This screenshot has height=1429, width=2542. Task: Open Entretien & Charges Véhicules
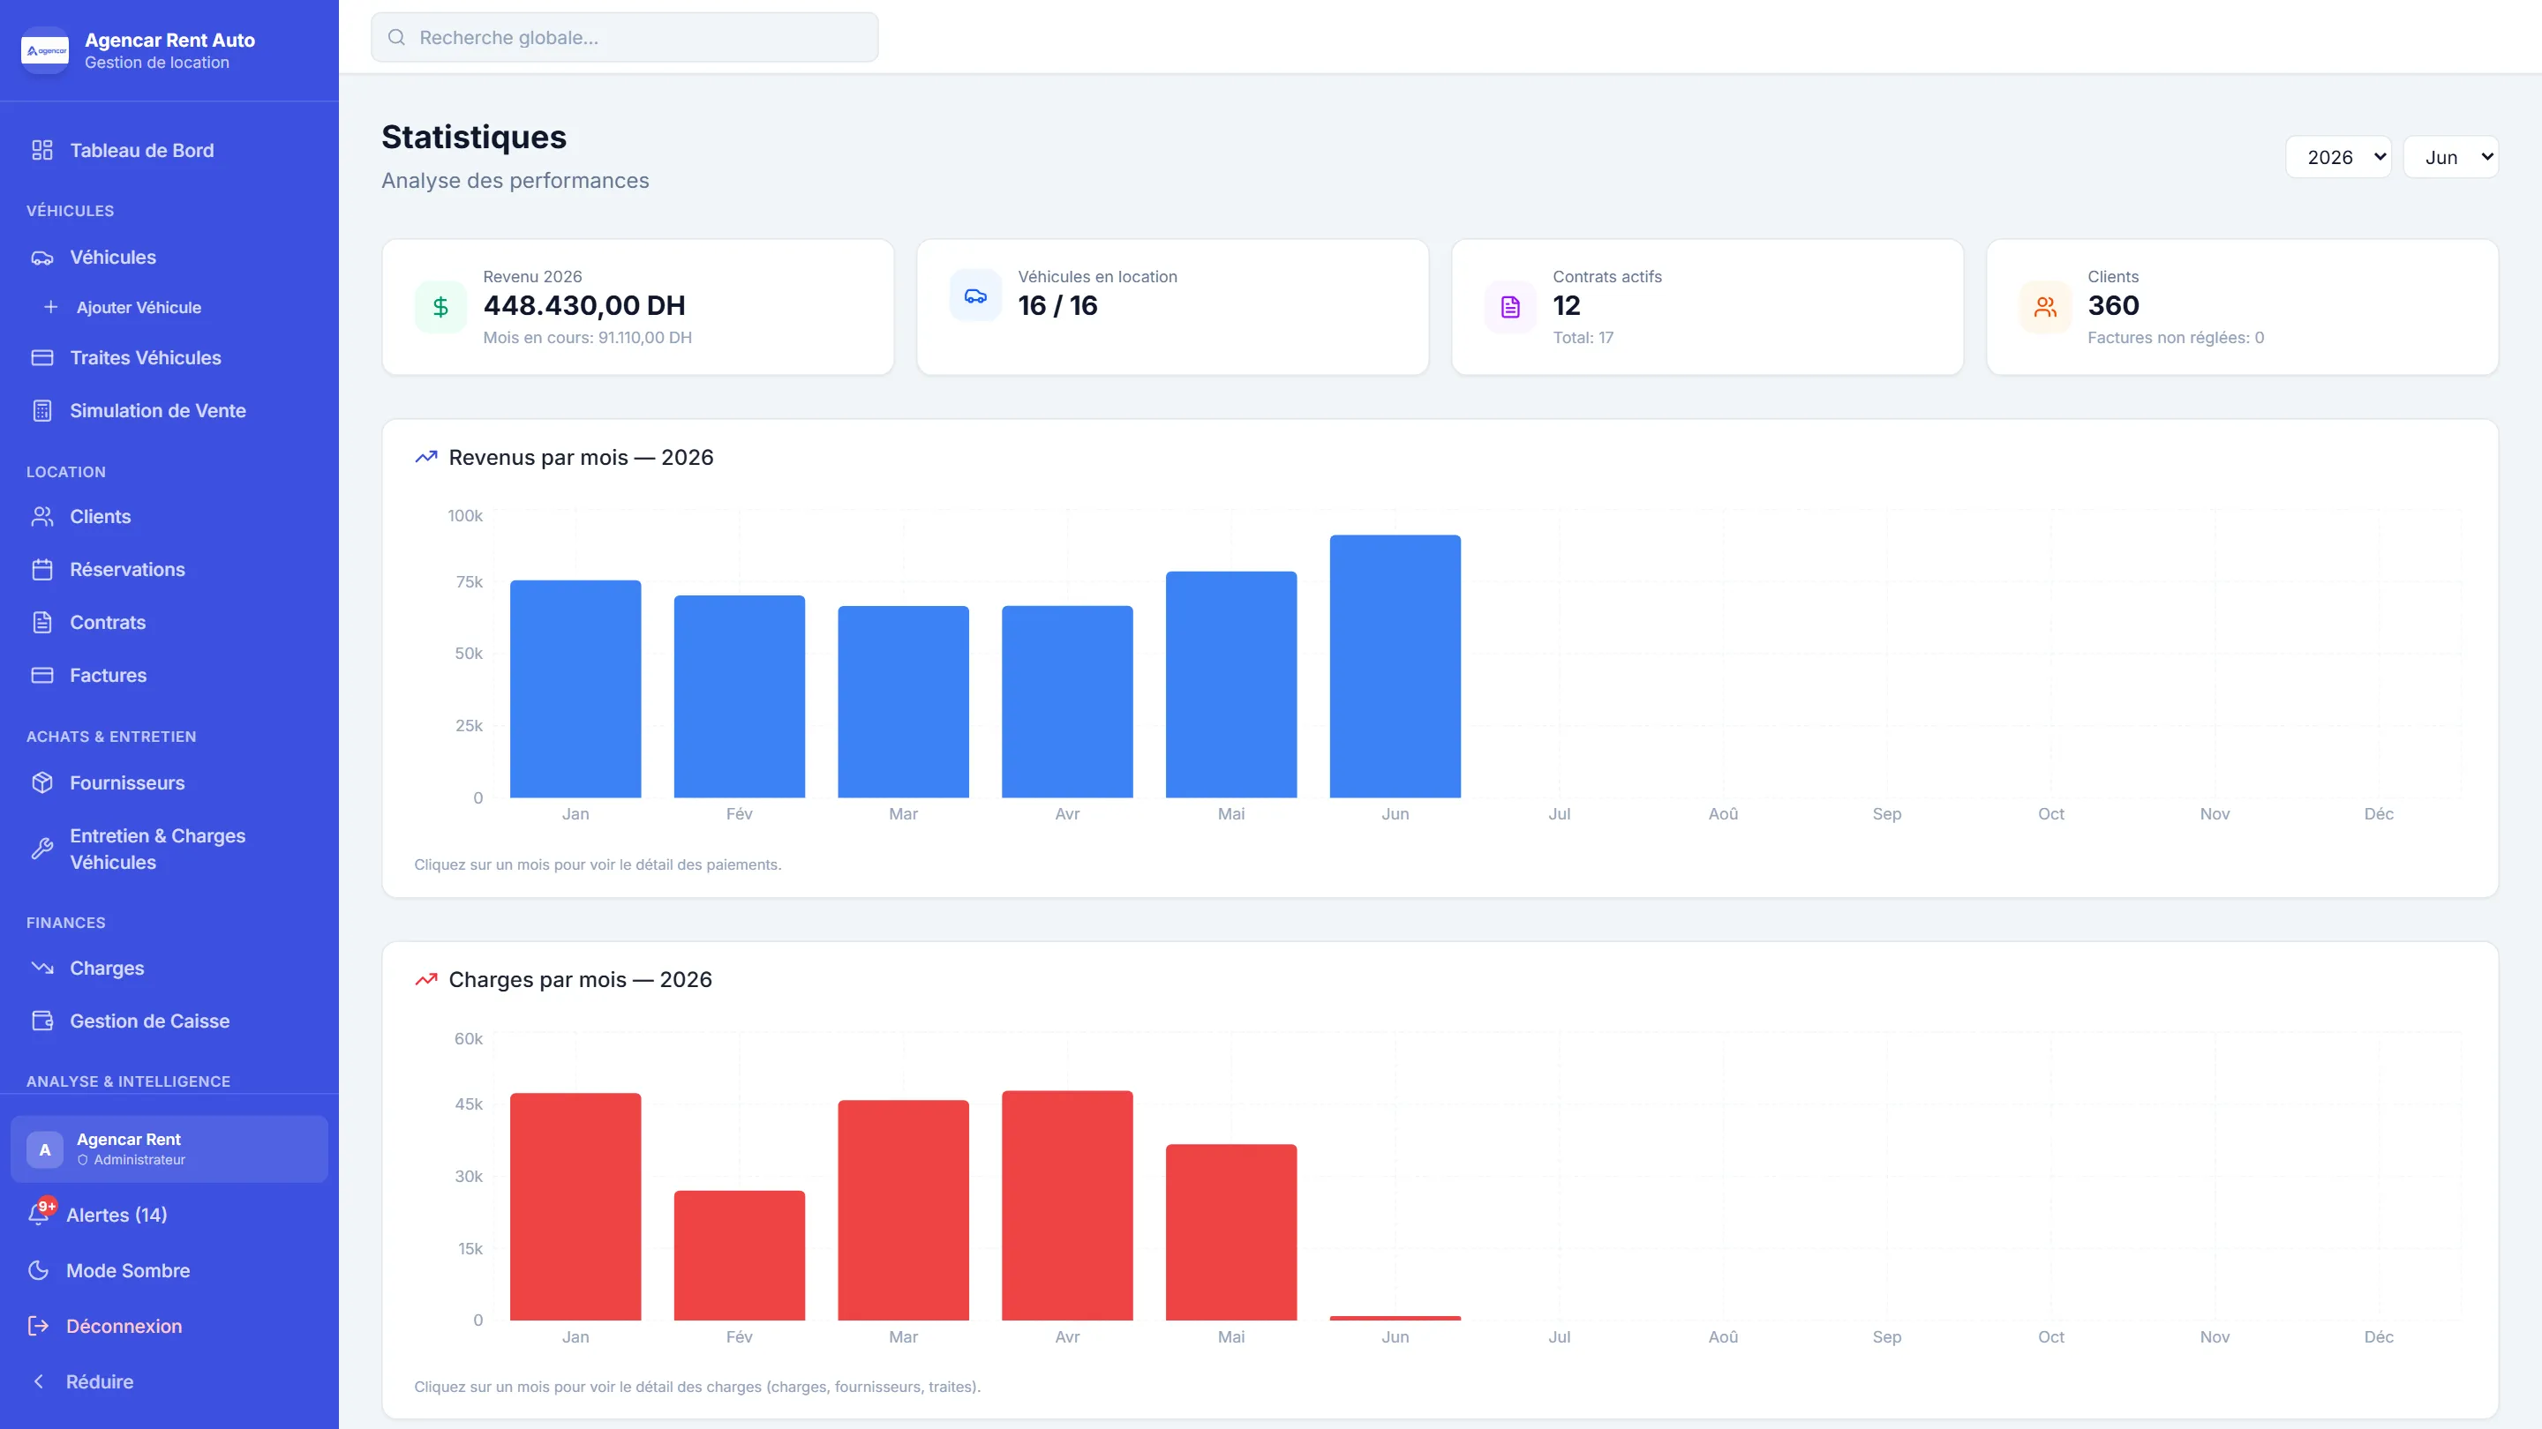[169, 849]
